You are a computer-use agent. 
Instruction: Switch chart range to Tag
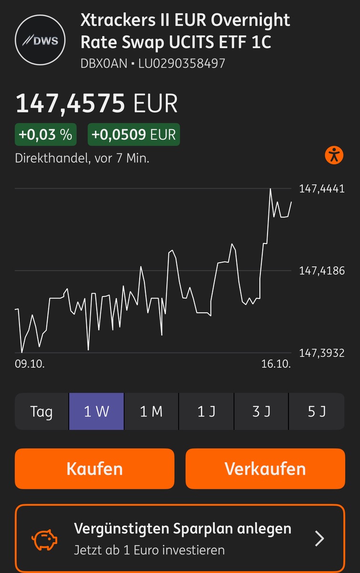[41, 412]
